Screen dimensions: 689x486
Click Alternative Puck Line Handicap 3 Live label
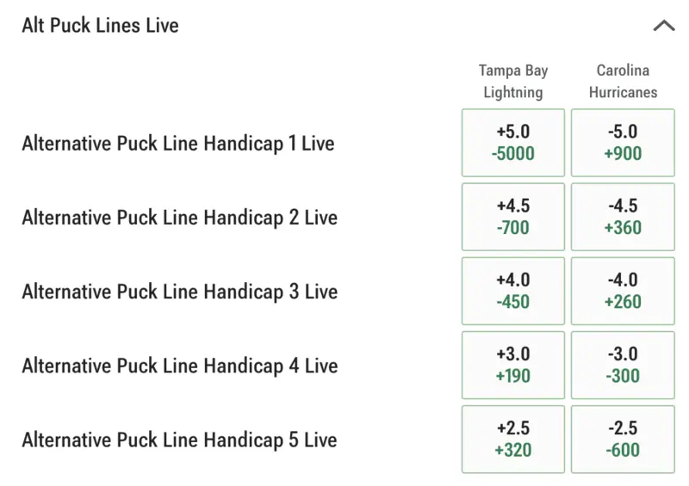coord(180,292)
